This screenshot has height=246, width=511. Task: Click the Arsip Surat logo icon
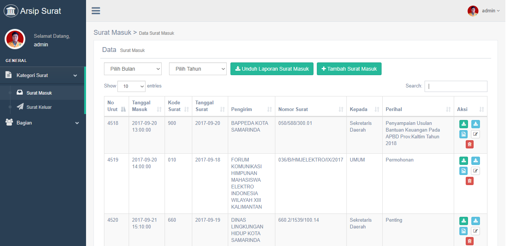click(11, 11)
